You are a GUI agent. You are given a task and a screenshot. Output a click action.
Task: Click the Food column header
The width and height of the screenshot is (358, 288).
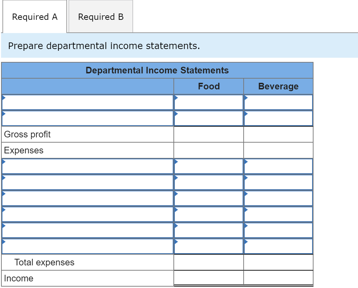tap(209, 86)
